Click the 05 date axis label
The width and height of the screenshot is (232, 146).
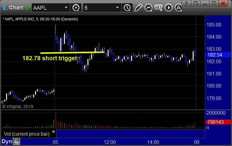pos(55,142)
